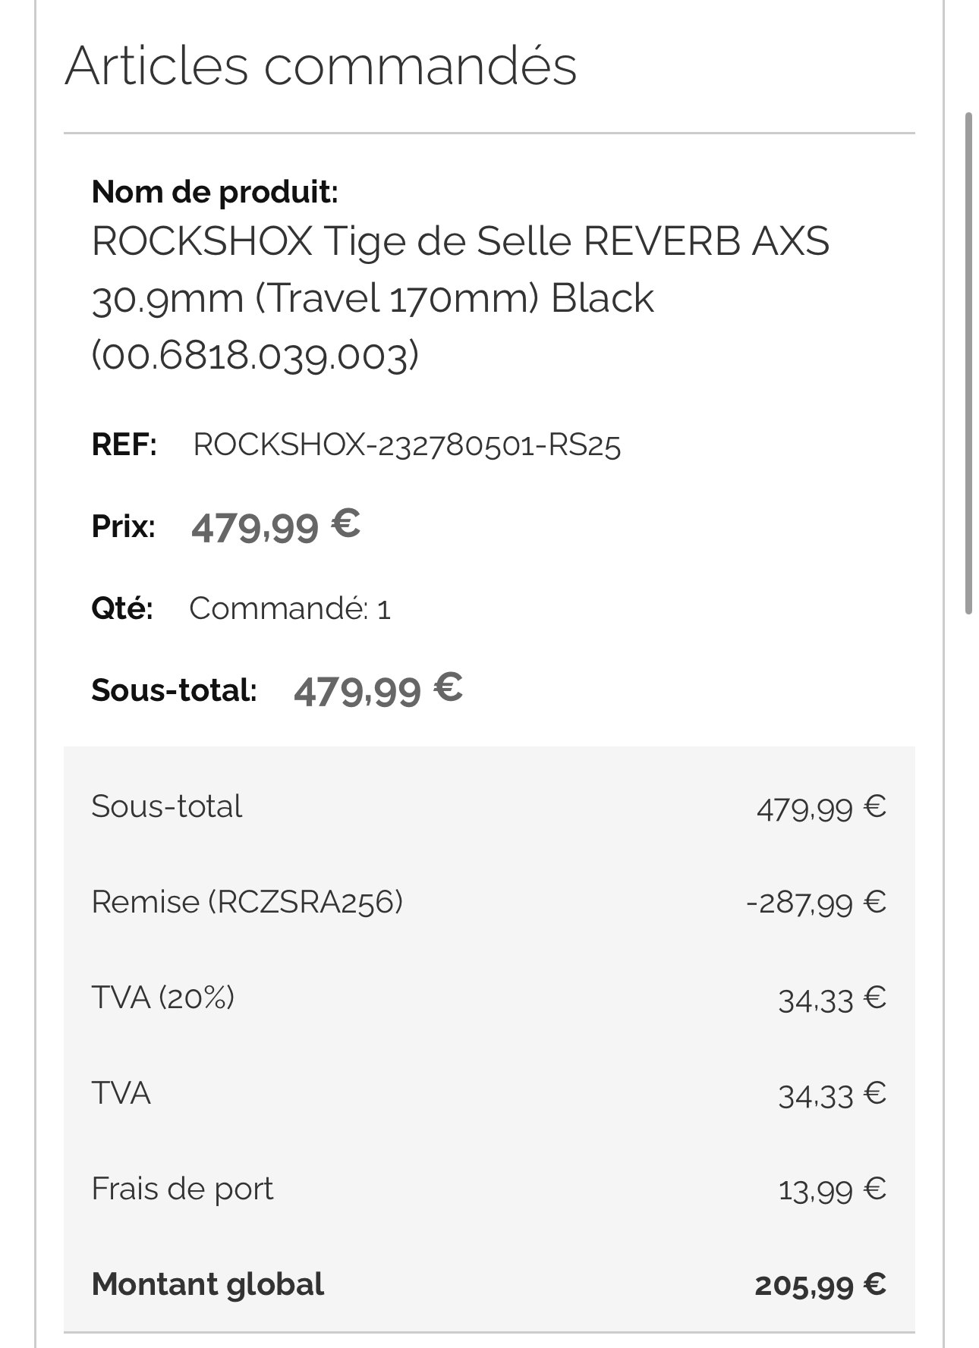Click the bold Sous-total amount below quantity
This screenshot has height=1348, width=979.
click(x=378, y=690)
